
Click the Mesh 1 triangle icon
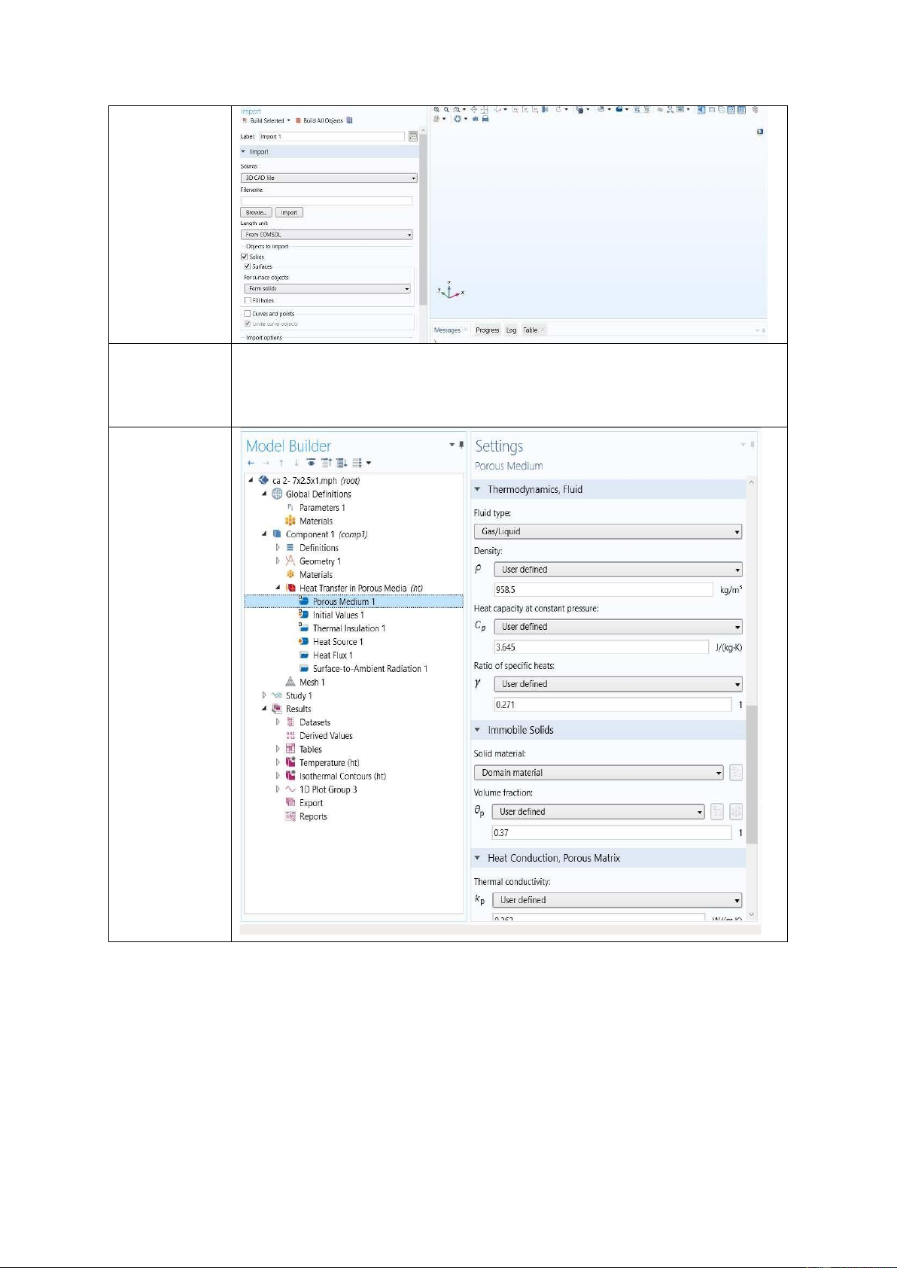point(290,682)
